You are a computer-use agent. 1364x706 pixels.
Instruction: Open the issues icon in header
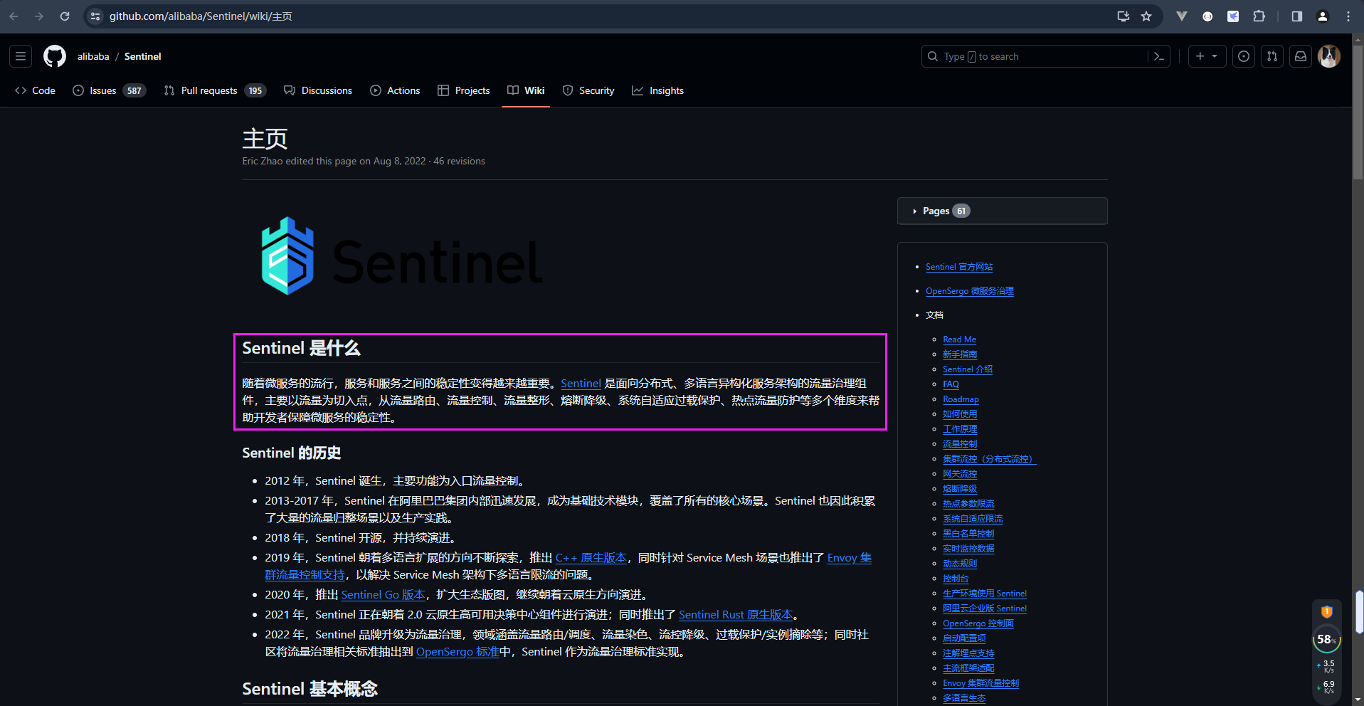pos(1244,56)
